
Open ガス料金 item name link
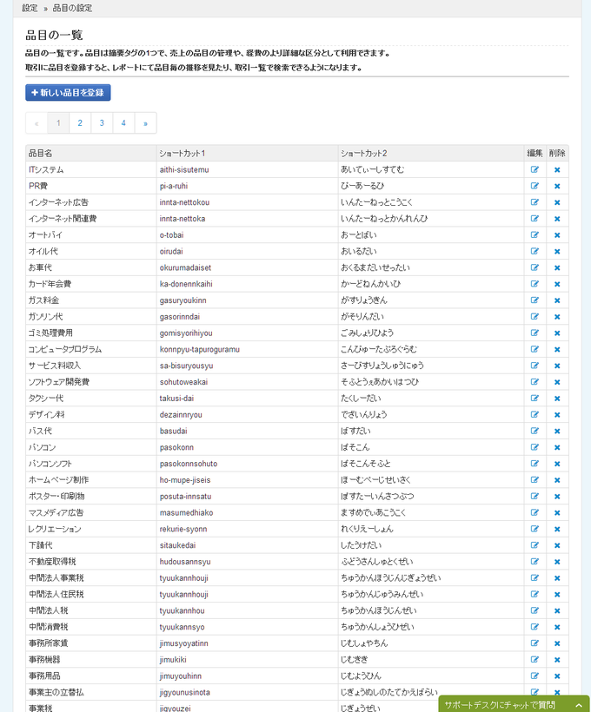pyautogui.click(x=43, y=300)
